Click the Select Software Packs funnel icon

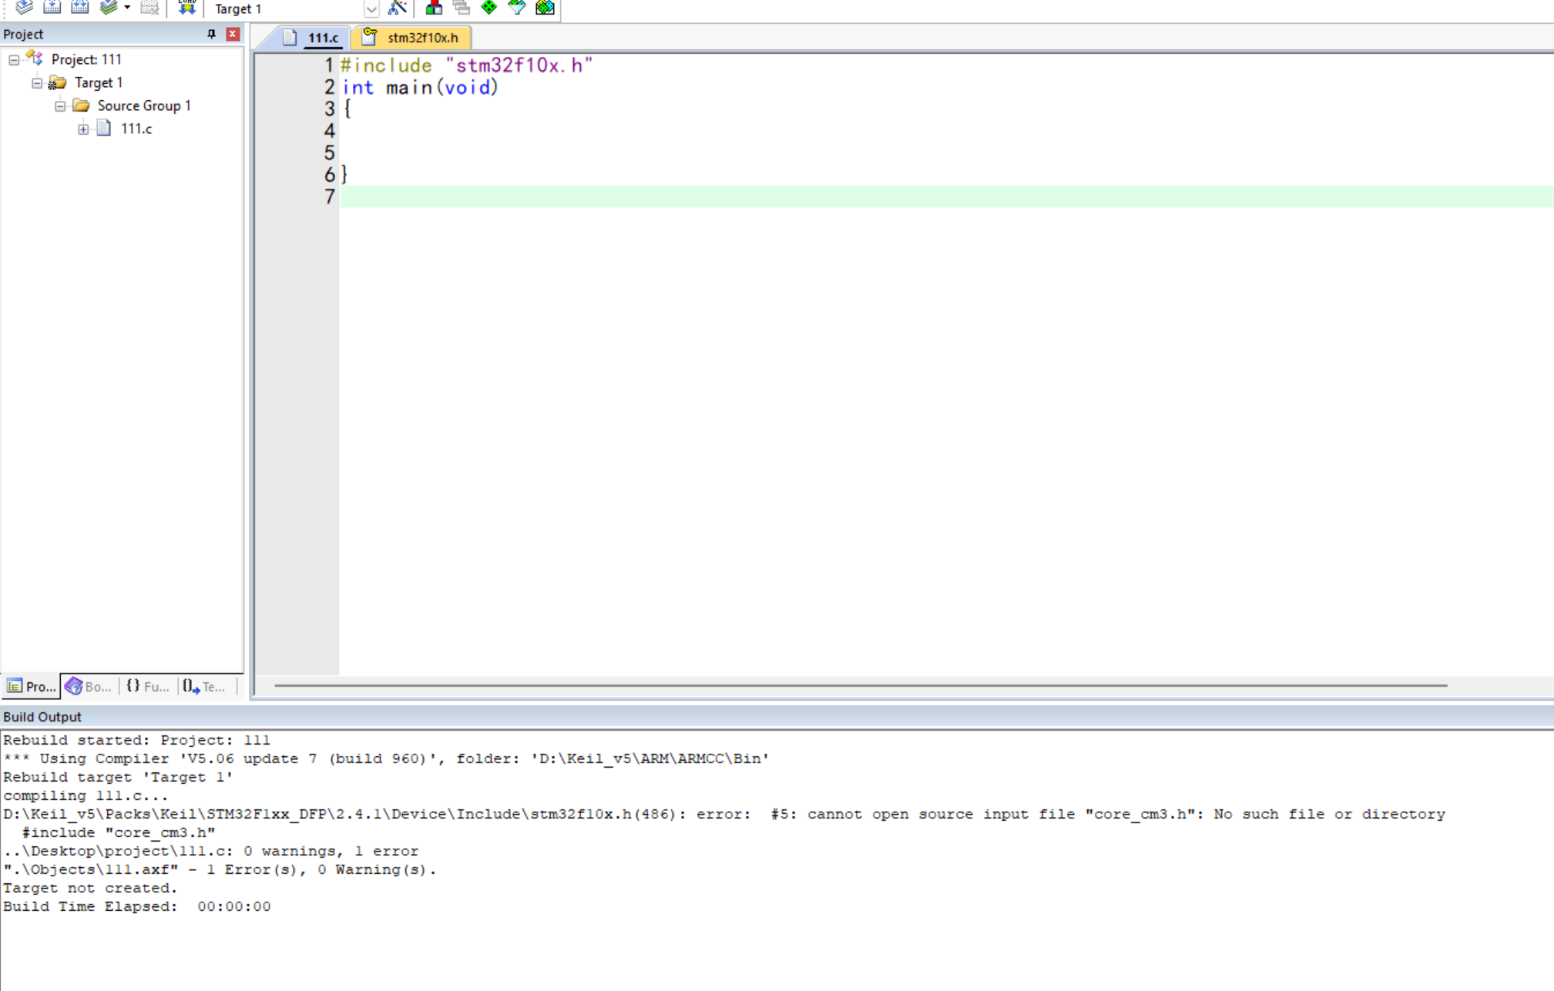tap(516, 8)
